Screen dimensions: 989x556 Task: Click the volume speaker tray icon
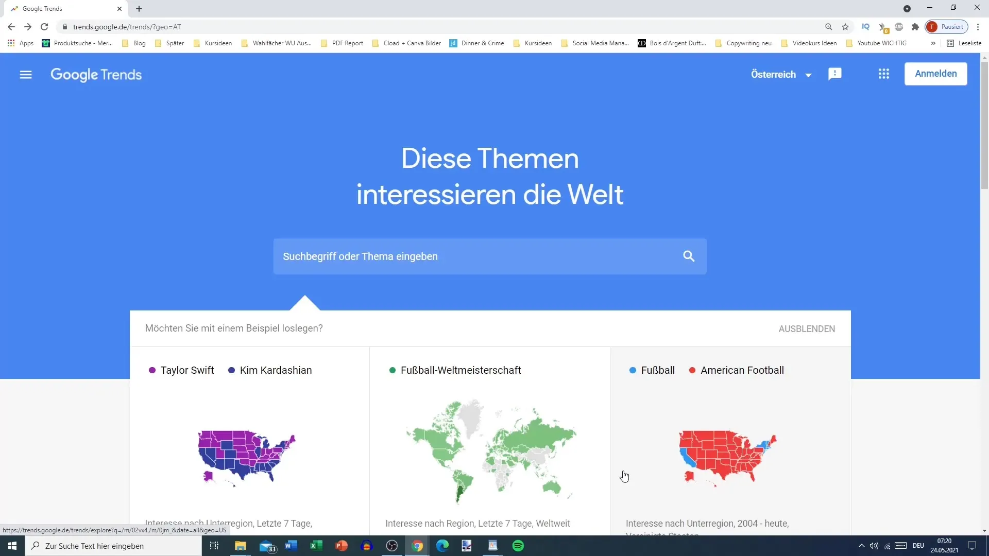coord(874,546)
